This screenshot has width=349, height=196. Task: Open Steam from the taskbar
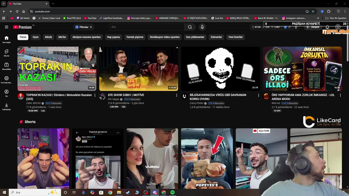[128, 192]
